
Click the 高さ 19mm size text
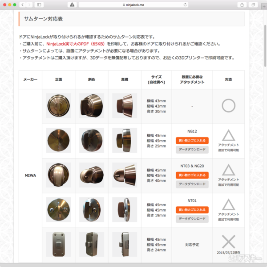click(156, 215)
